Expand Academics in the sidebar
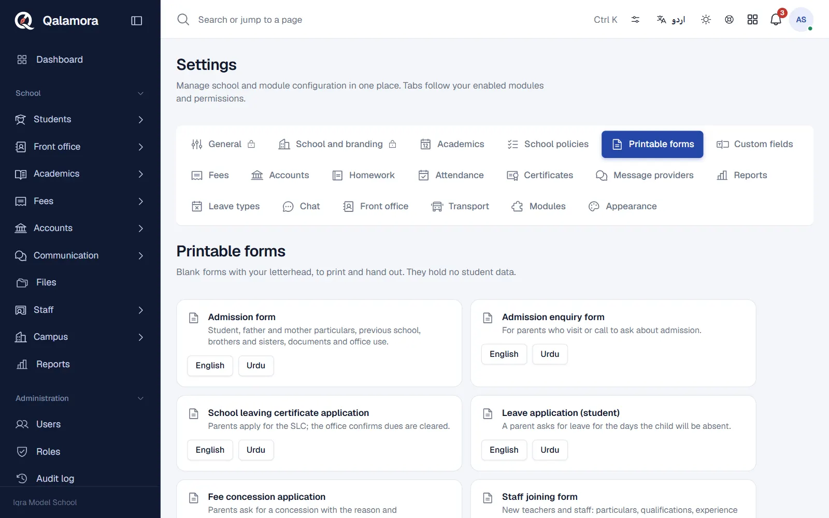This screenshot has width=829, height=518. click(80, 174)
